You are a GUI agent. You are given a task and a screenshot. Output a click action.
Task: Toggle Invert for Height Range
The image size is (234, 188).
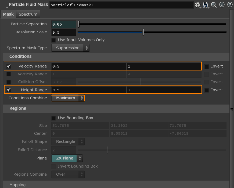pyautogui.click(x=206, y=90)
